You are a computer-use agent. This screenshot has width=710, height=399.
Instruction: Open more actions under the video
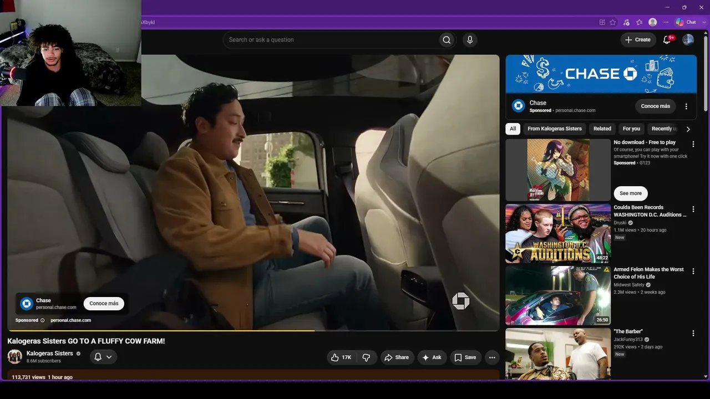[x=492, y=357]
